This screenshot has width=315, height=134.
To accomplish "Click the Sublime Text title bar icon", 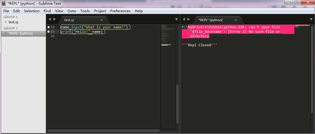I will click(3, 3).
